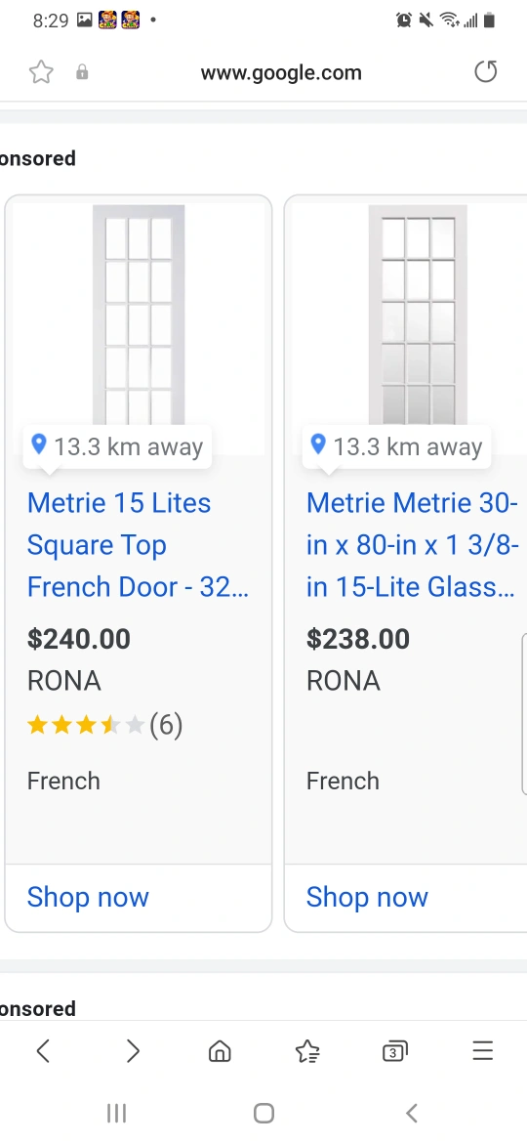Open Metrie 30-in x 80-in 15-Lite Glass link
The image size is (527, 1143).
pyautogui.click(x=413, y=544)
